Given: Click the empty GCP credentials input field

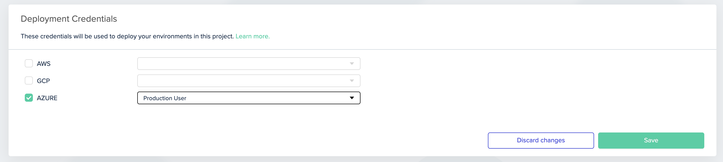Looking at the screenshot, I should pos(239,80).
